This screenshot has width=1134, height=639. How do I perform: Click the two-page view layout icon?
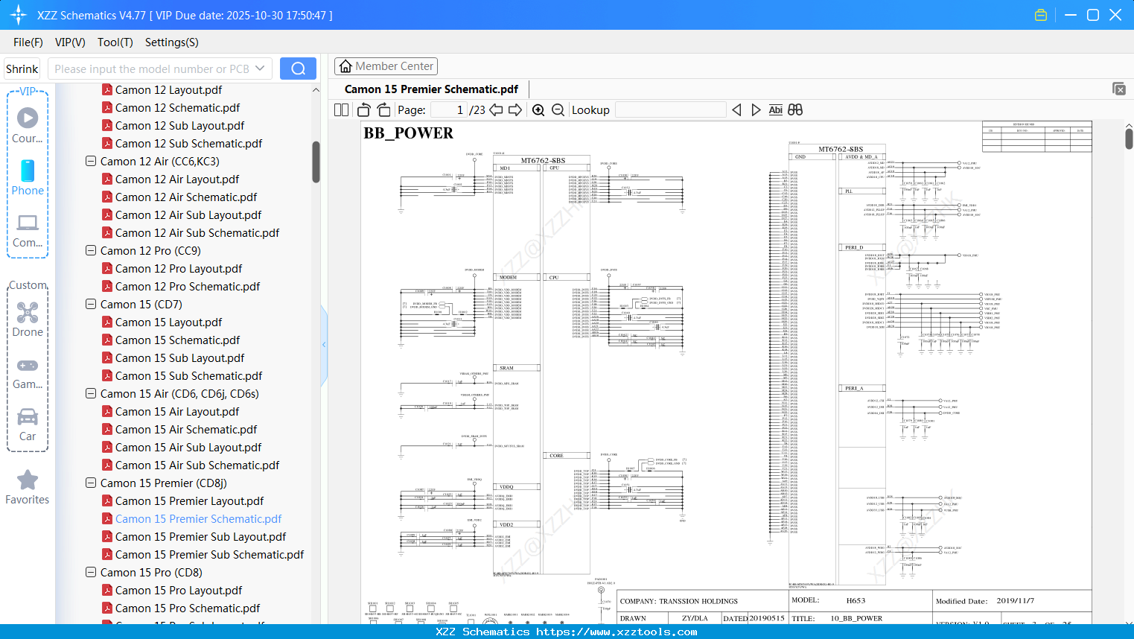(x=341, y=110)
